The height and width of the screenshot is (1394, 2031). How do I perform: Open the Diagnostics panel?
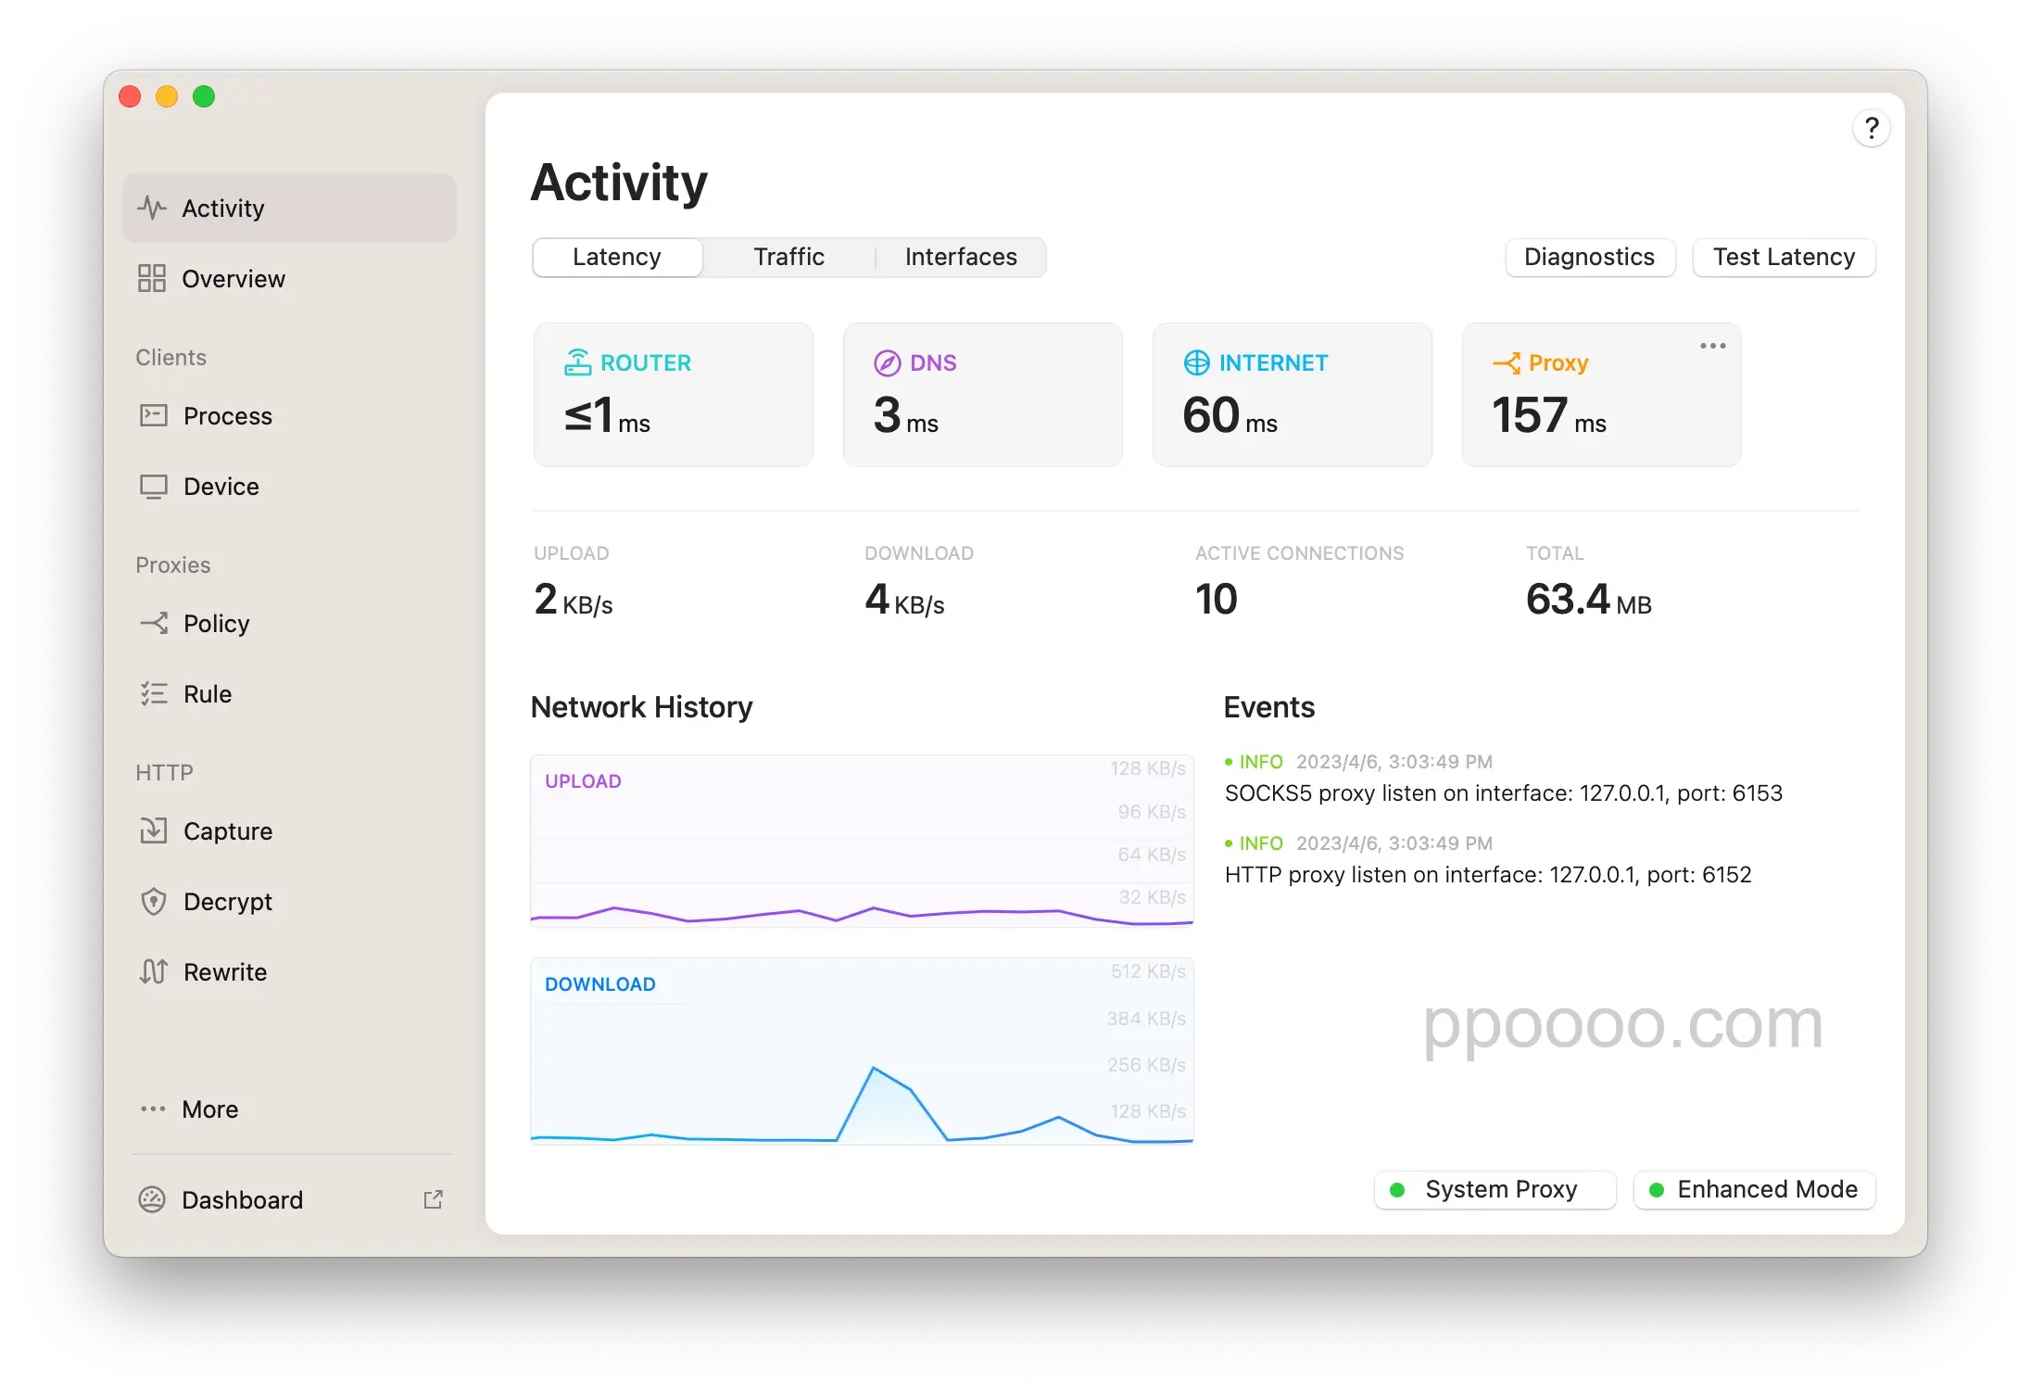point(1588,256)
